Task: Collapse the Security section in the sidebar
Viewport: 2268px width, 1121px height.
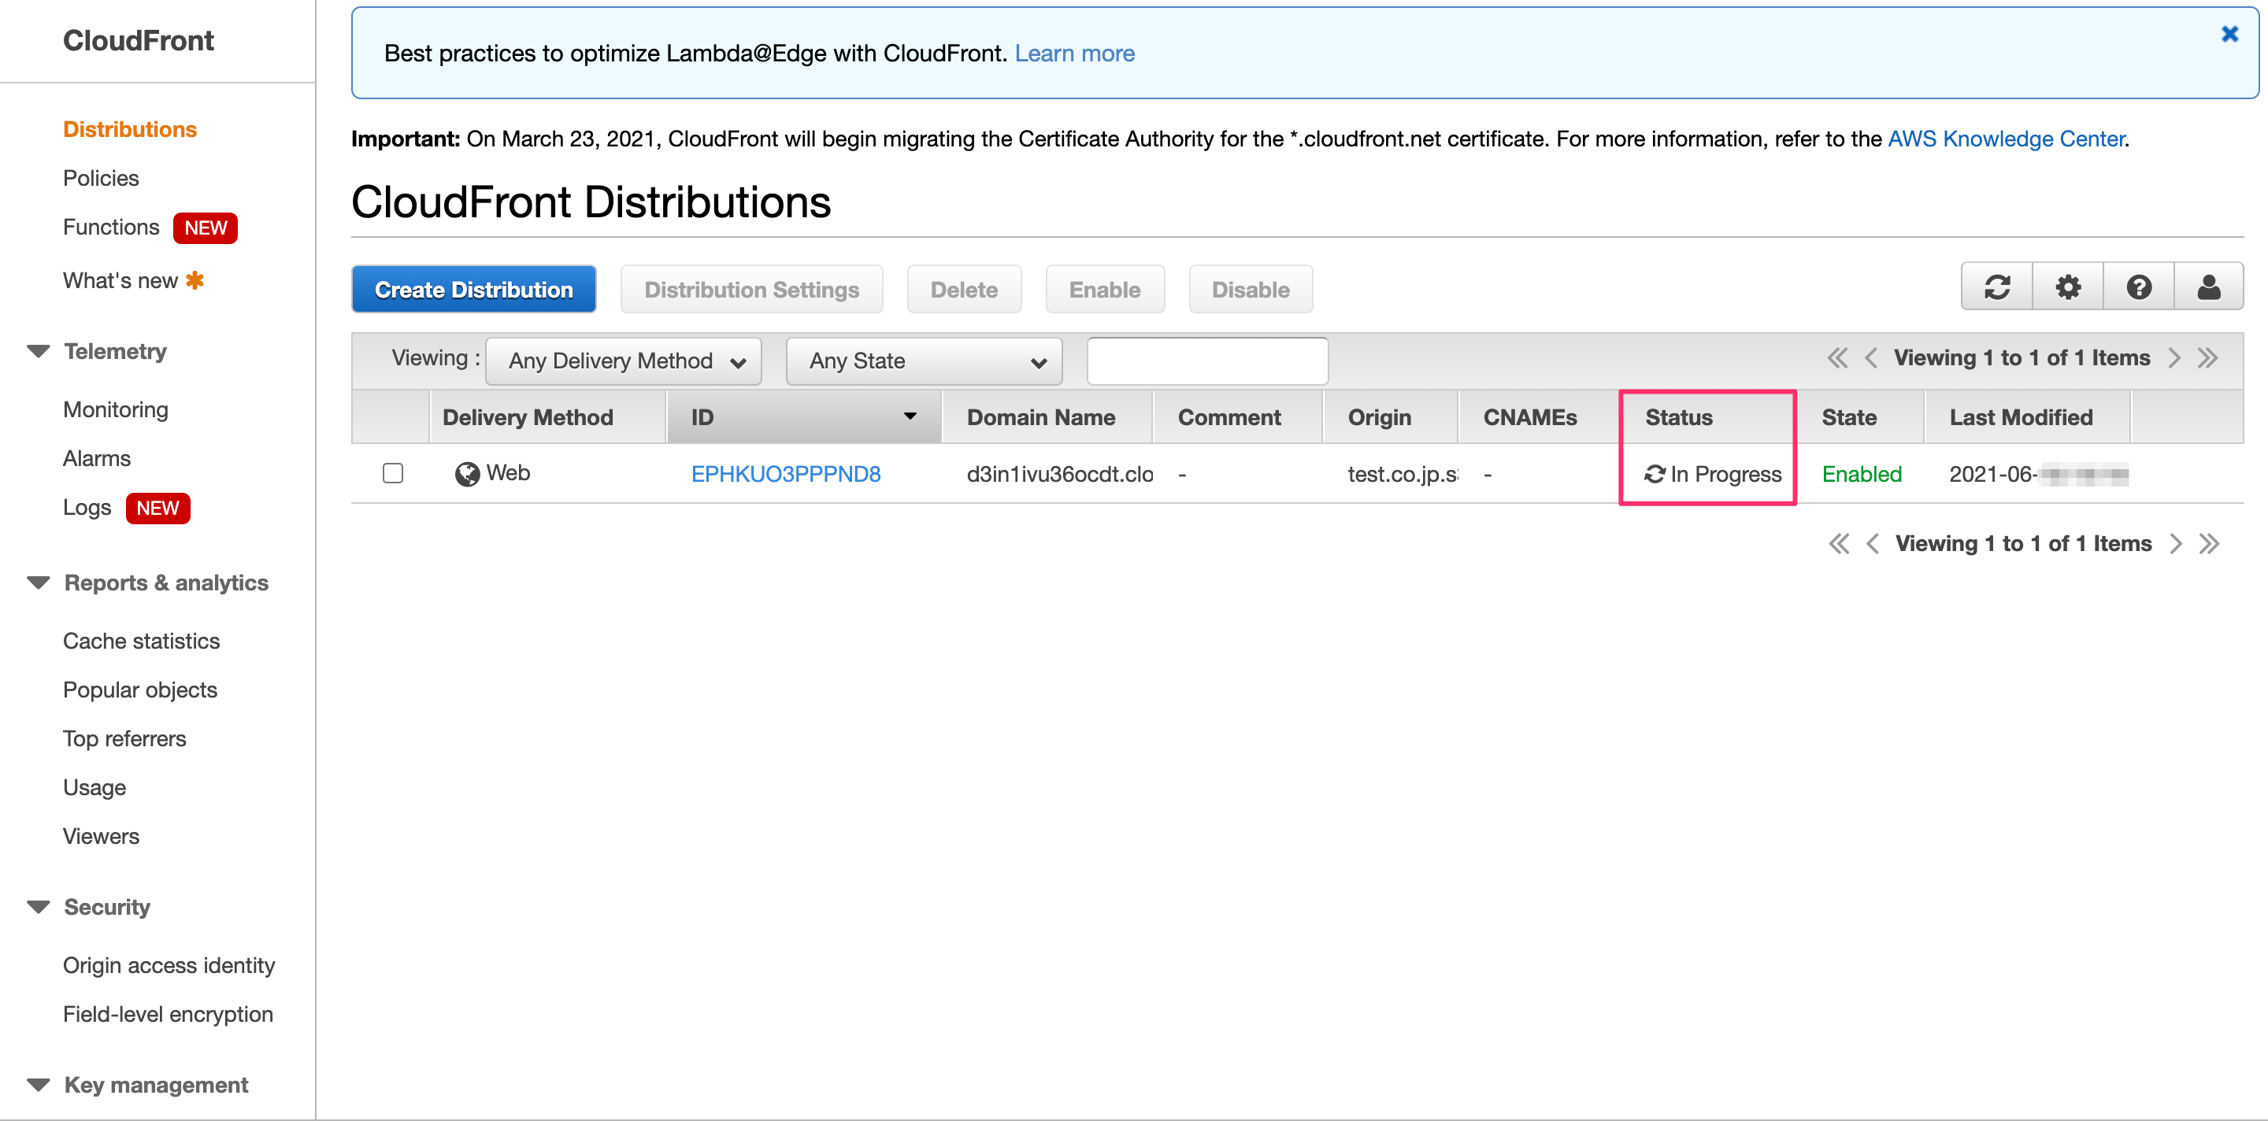Action: tap(38, 906)
